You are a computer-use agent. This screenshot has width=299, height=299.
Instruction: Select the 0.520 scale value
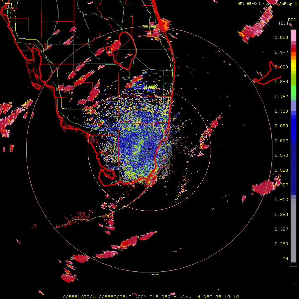tap(281, 170)
